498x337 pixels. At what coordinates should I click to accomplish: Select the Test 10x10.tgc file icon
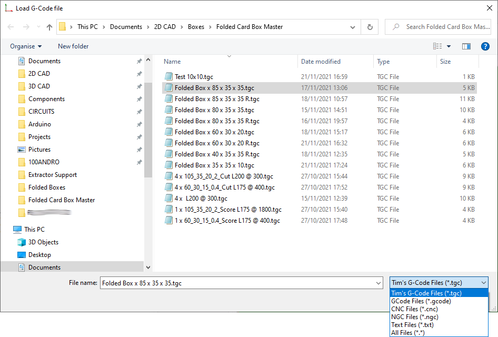168,76
